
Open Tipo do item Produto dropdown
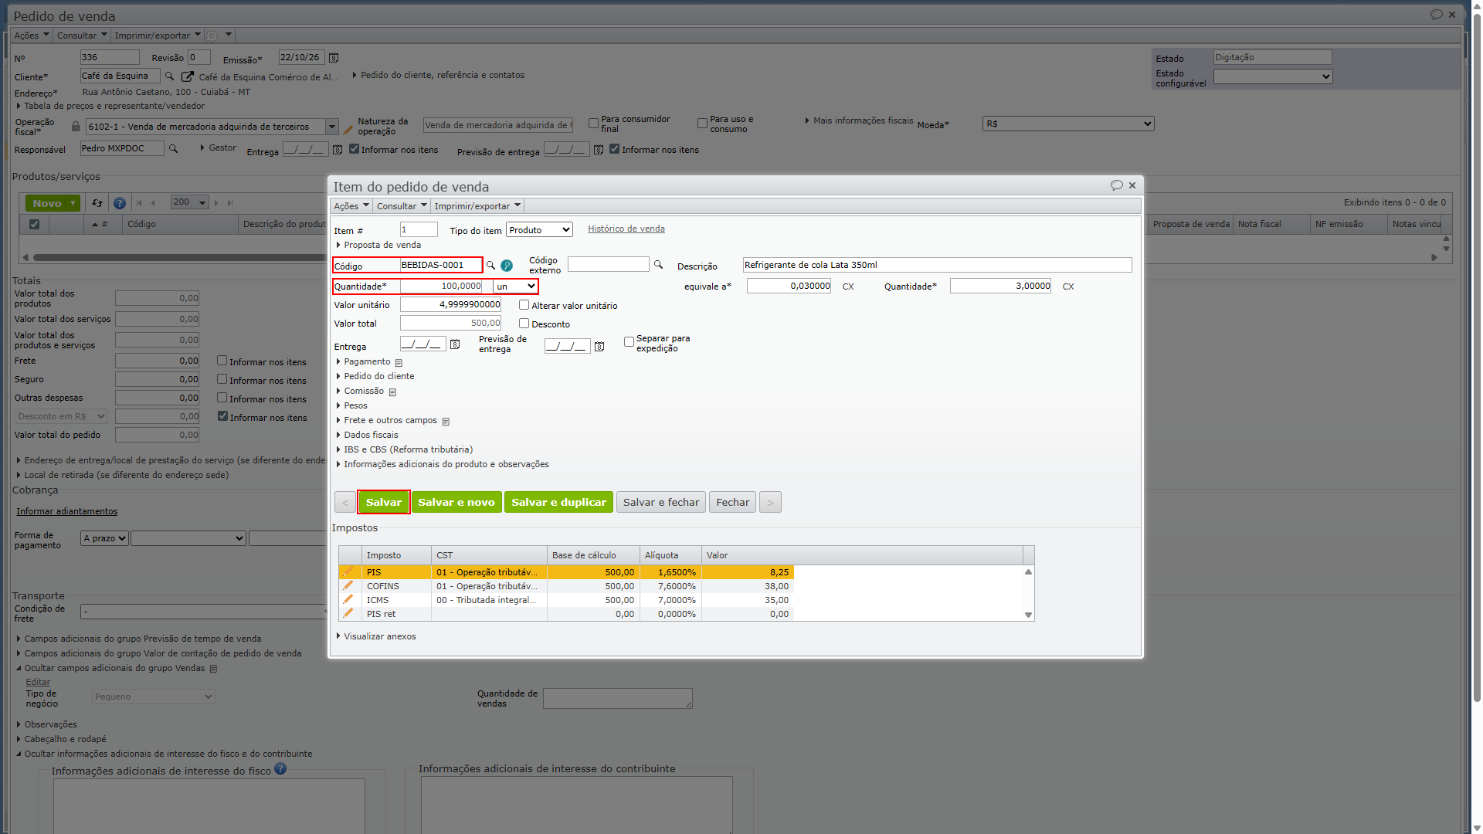(x=539, y=230)
